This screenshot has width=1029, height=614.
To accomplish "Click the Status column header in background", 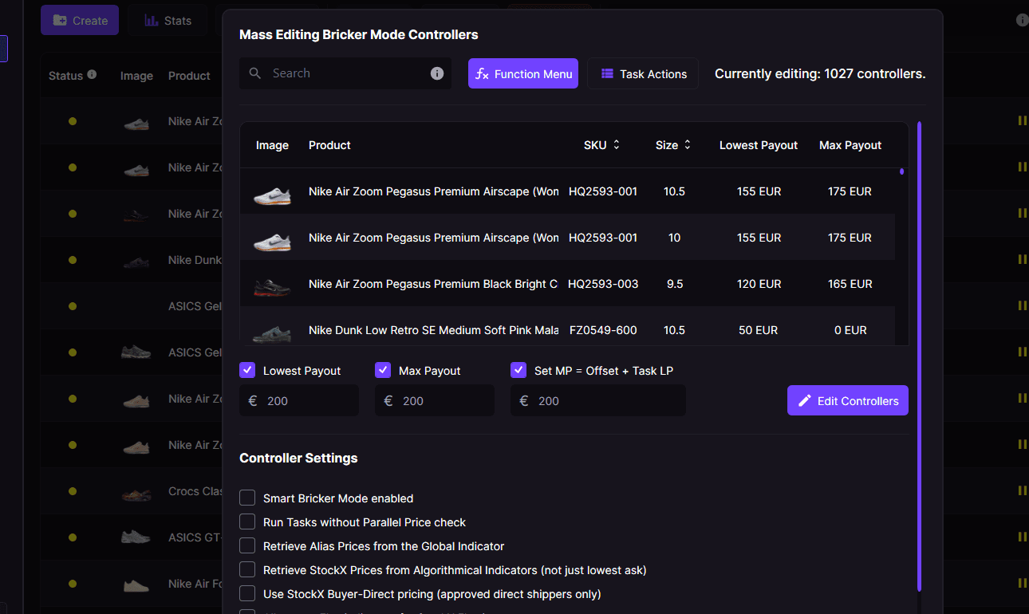I will click(x=65, y=75).
